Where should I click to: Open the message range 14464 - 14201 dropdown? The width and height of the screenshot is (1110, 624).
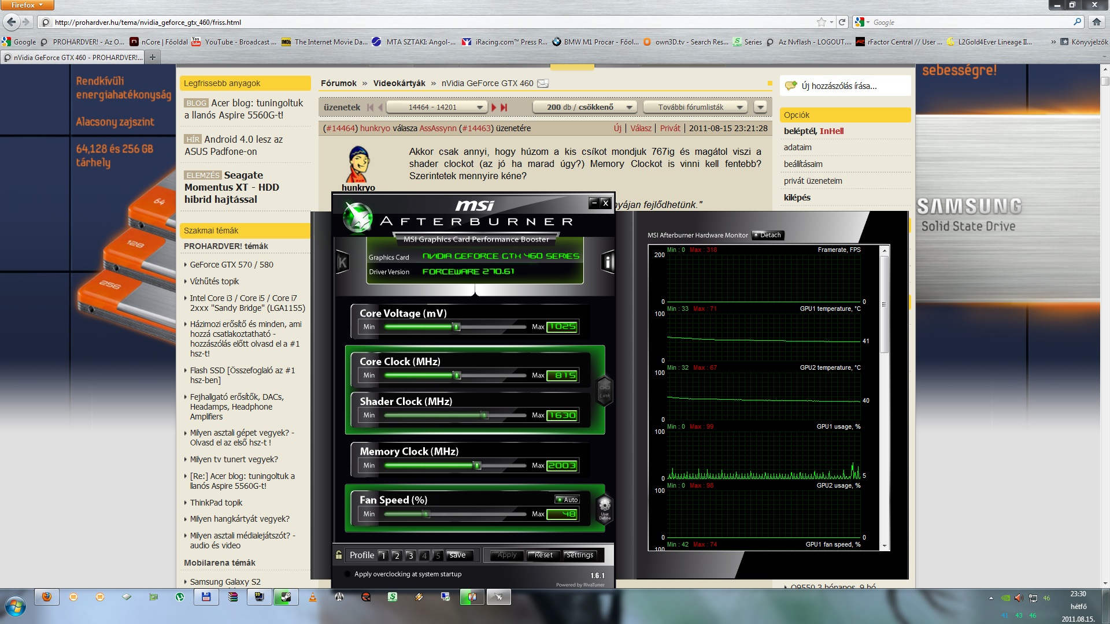436,107
